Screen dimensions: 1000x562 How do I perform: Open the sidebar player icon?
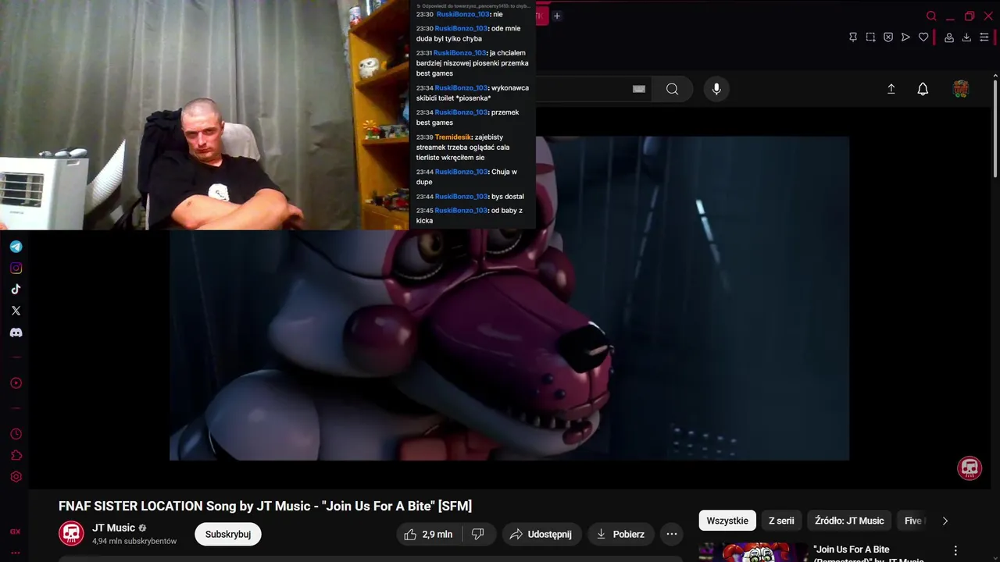pos(16,383)
